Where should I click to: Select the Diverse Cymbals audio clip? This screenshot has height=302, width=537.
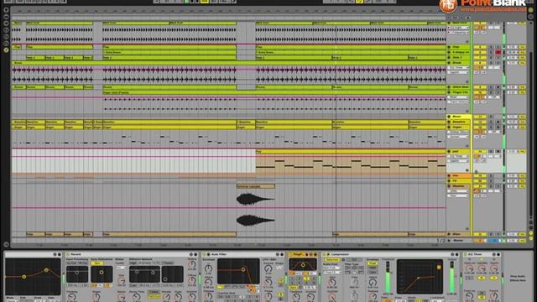click(255, 186)
